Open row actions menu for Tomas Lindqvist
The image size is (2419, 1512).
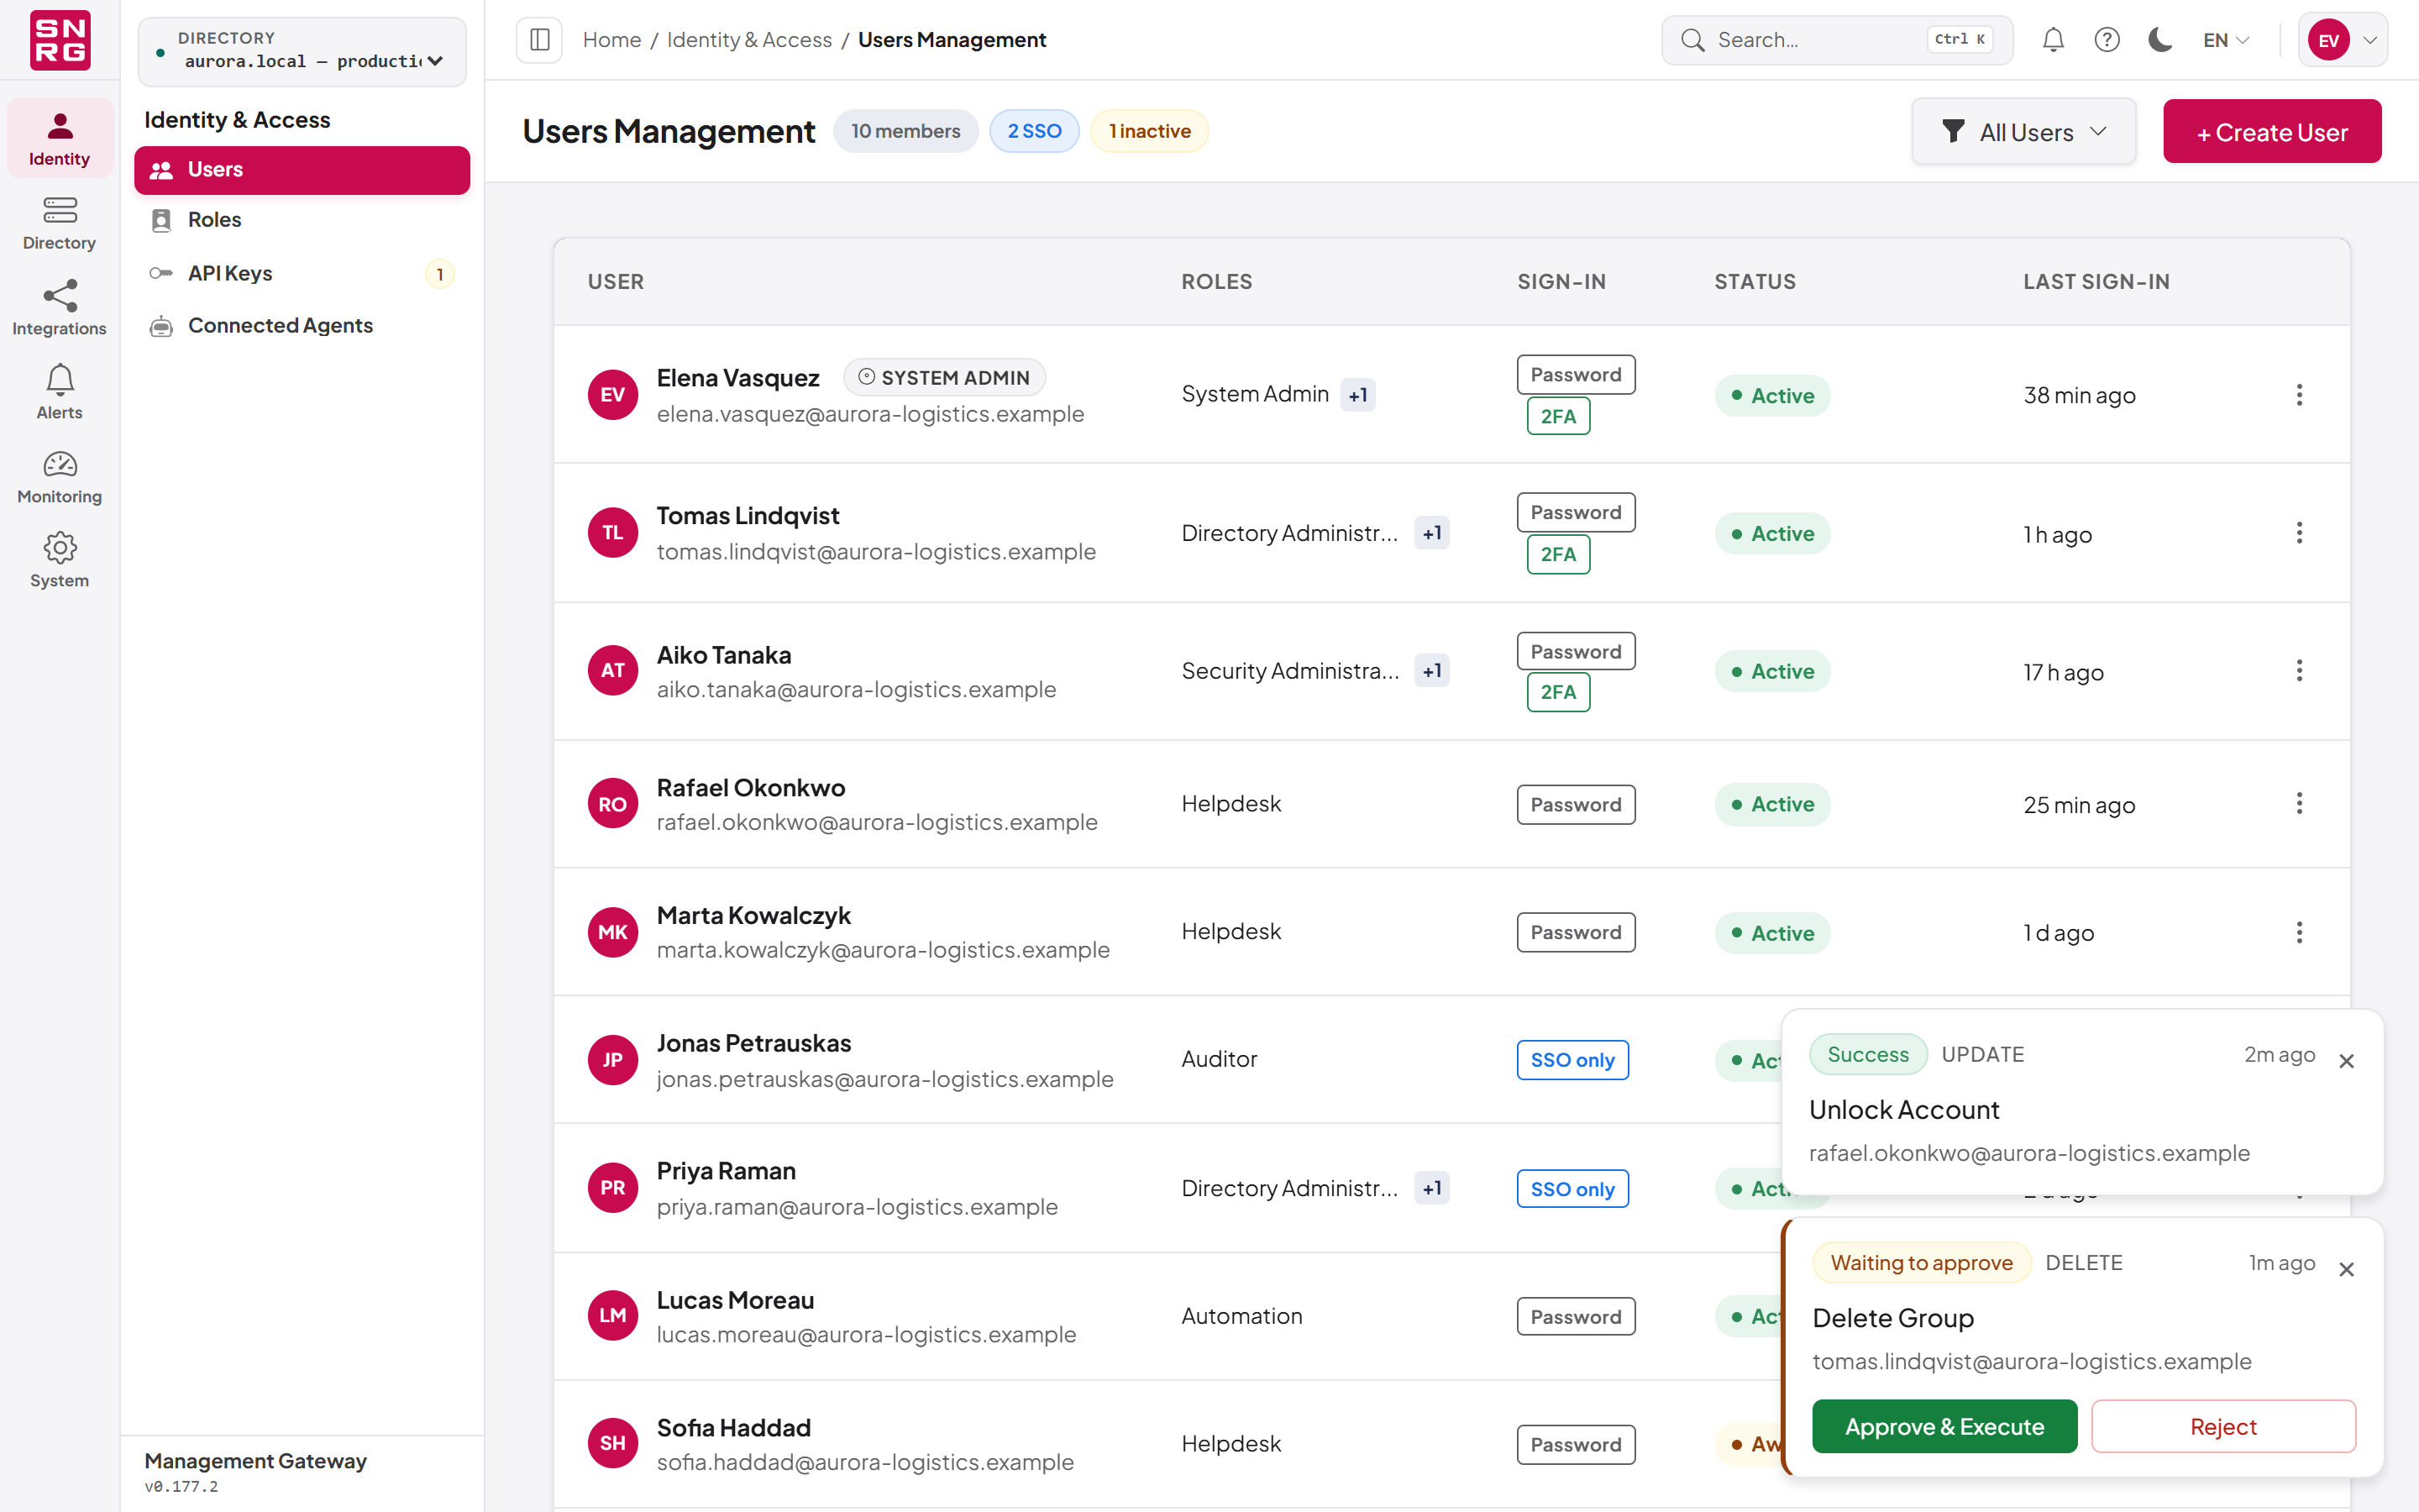[x=2299, y=533]
